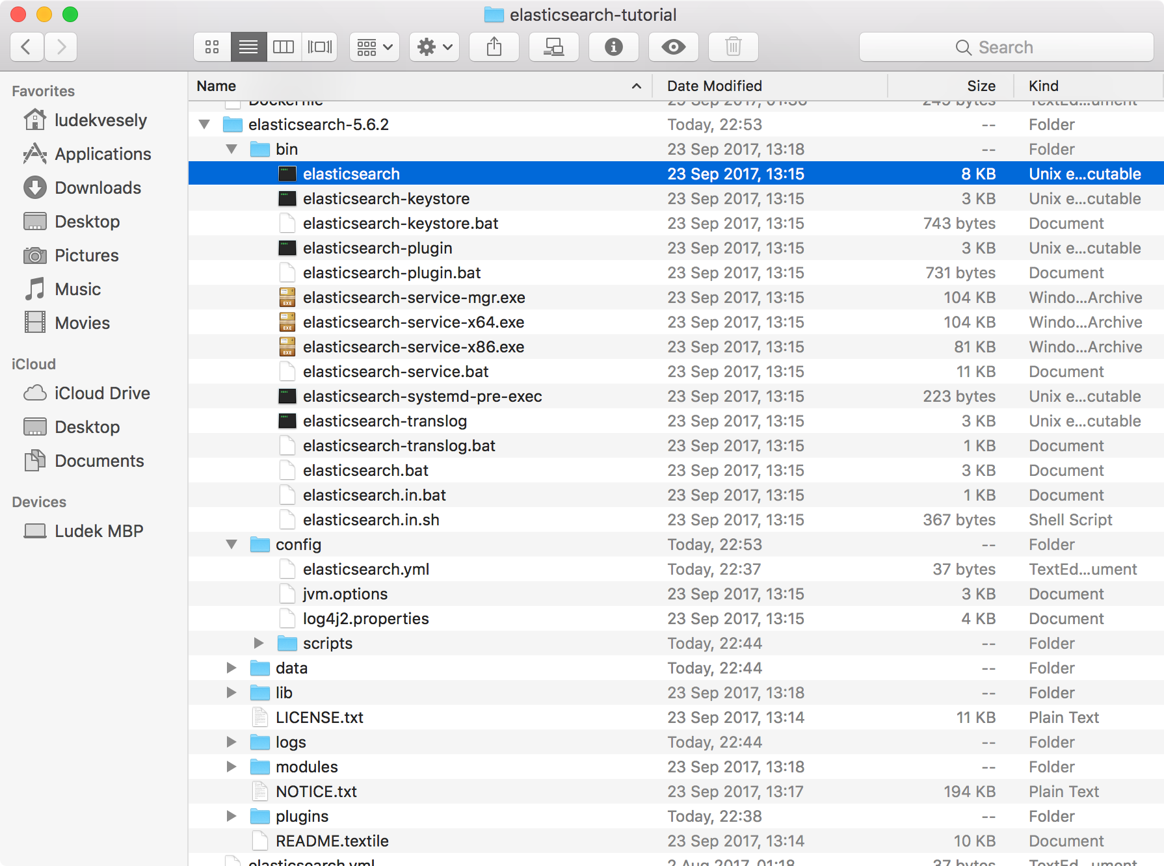Collapse the config folder

coord(231,544)
